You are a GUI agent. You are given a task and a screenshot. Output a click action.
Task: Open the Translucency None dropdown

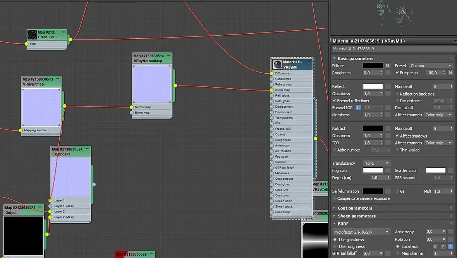(x=376, y=163)
